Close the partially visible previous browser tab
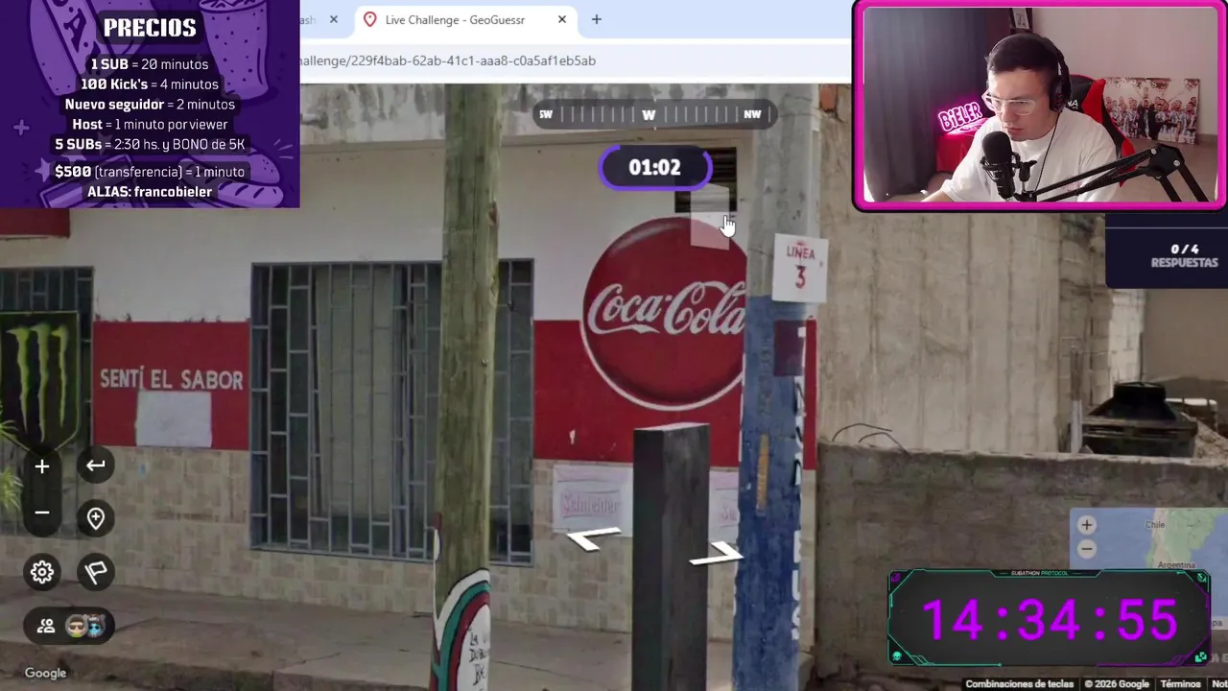The height and width of the screenshot is (691, 1228). point(333,19)
